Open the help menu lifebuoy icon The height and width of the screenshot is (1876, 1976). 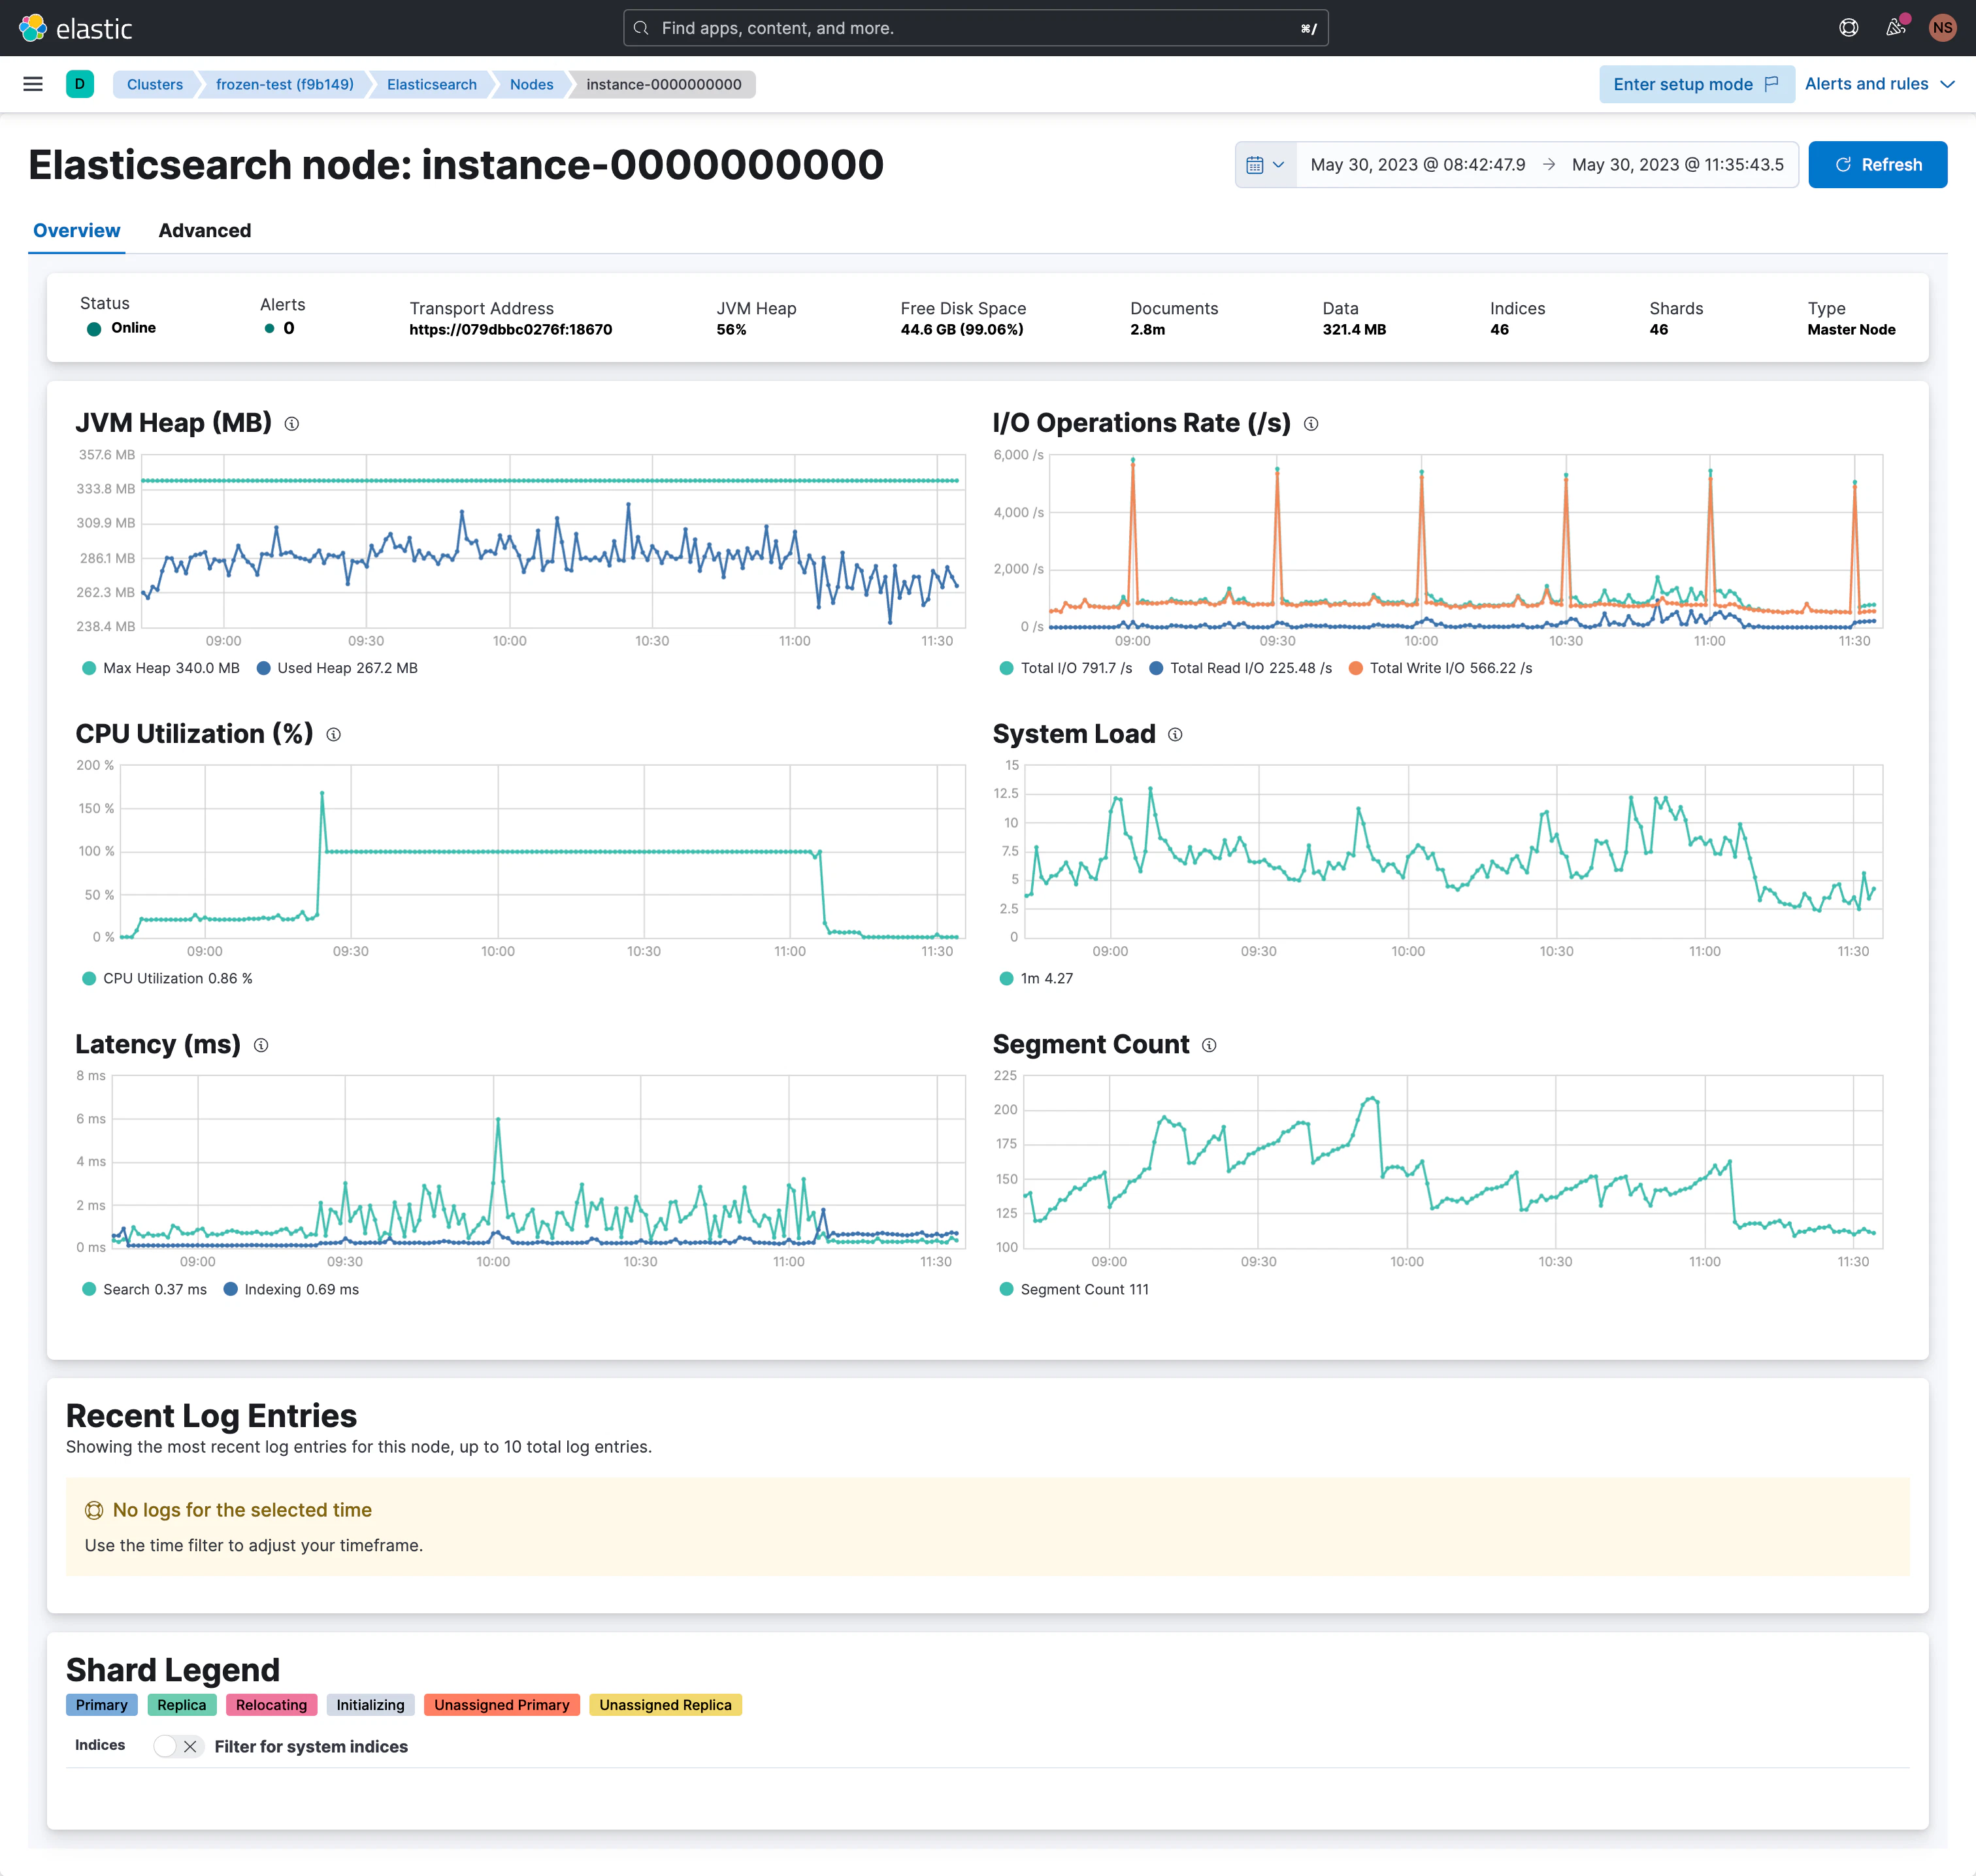coord(1849,28)
